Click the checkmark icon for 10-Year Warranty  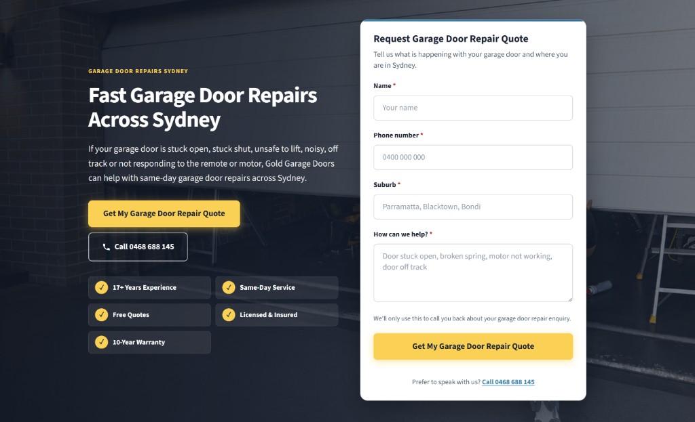(x=102, y=342)
